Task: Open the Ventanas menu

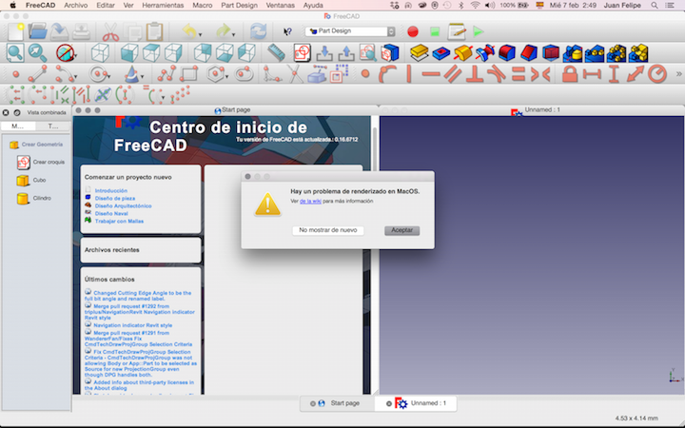Action: 280,6
